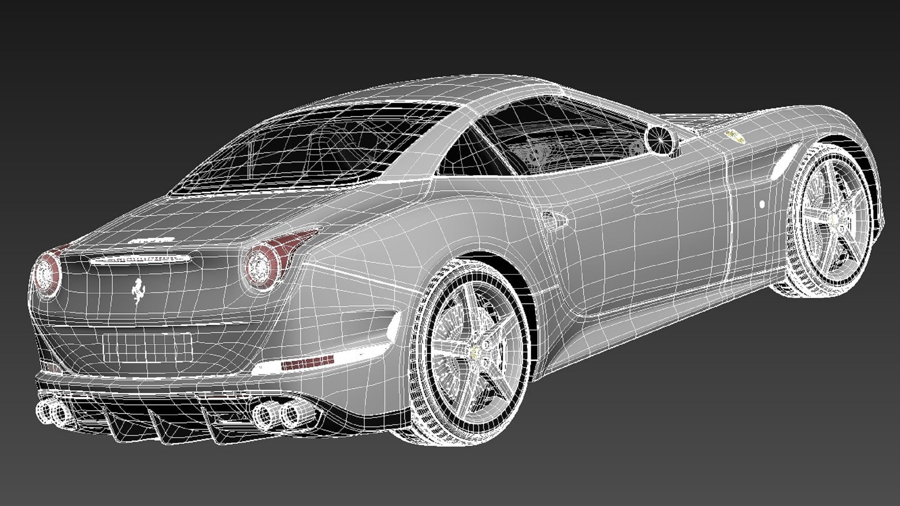Select the right round red taillight

click(259, 266)
